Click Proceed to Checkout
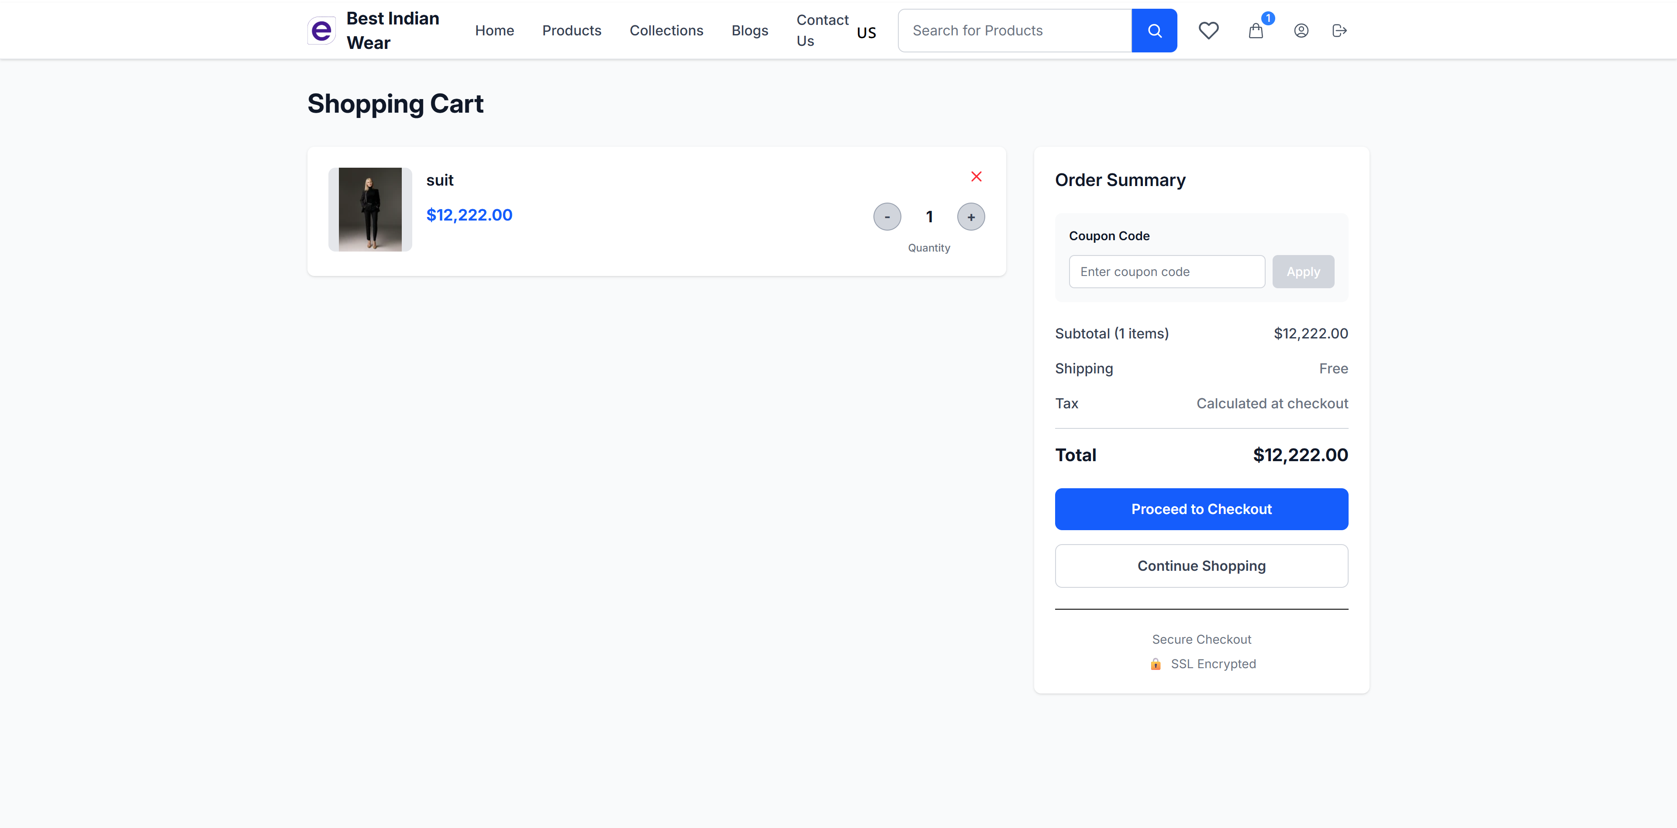The image size is (1677, 828). pyautogui.click(x=1201, y=509)
